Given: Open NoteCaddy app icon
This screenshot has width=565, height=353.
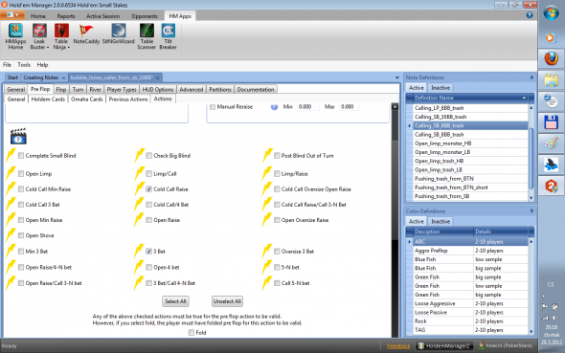Looking at the screenshot, I should click(86, 31).
